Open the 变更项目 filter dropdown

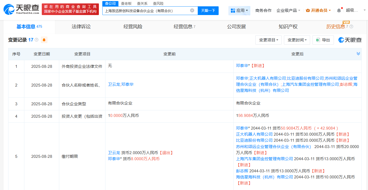[268, 40]
